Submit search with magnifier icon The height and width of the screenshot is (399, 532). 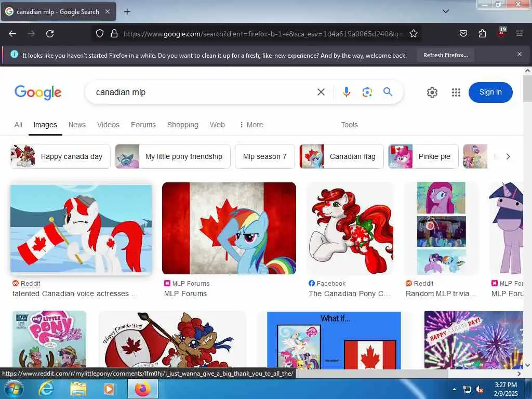(388, 92)
